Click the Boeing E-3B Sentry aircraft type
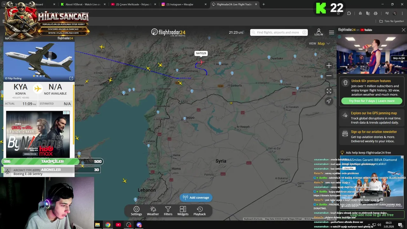This screenshot has height=229, width=407. (28, 174)
